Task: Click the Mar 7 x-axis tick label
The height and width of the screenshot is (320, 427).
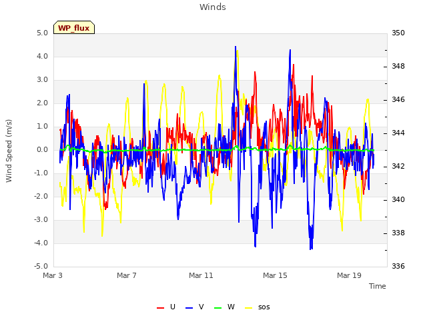Action: coord(127,275)
